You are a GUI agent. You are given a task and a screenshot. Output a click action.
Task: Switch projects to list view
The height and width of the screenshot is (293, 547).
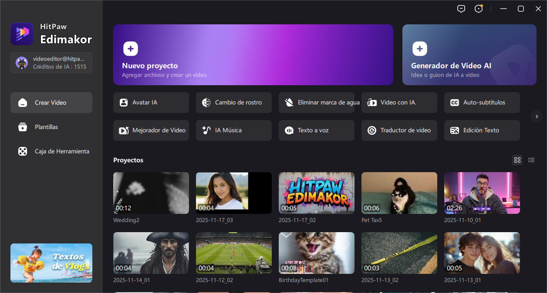pos(531,160)
